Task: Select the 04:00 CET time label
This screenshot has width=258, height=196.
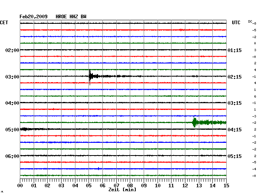Action: coord(12,103)
